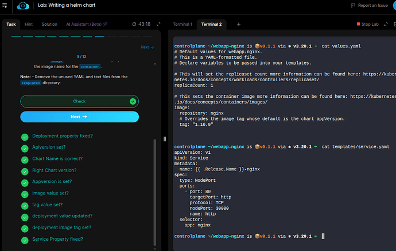Screen dimensions: 396x251
Task: Click checkmark beside 'tag value set?'
Action: [x=25, y=205]
